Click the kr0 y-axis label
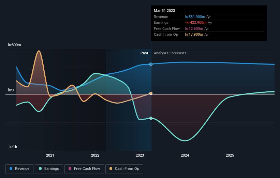Image resolution: width=280 pixels, height=178 pixels. pyautogui.click(x=11, y=90)
